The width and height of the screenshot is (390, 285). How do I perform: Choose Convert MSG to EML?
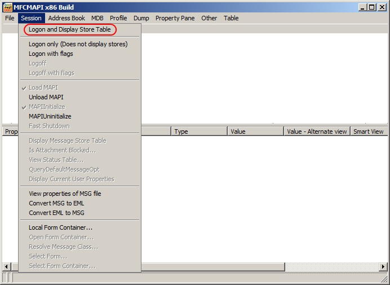[x=79, y=203]
